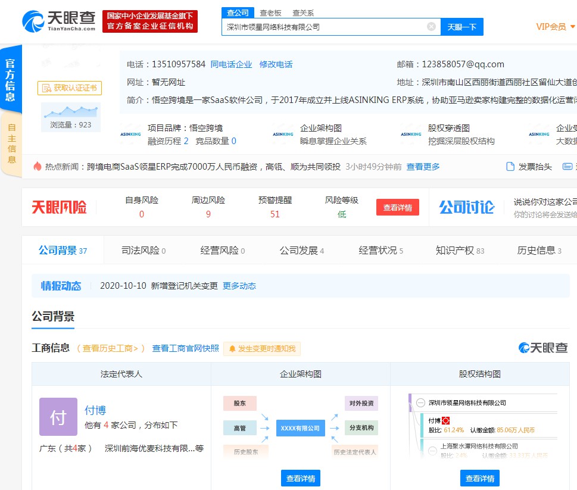Open 竞品数量 0 link
The image size is (577, 490).
pos(216,141)
